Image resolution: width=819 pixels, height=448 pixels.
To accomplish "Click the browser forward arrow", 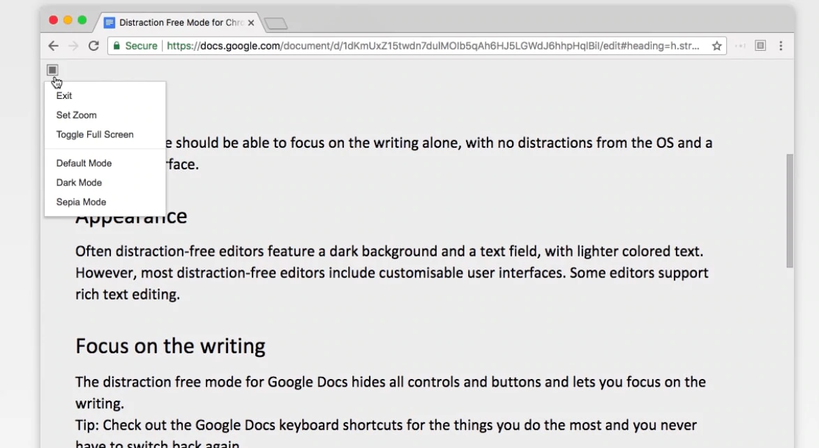I will point(73,46).
